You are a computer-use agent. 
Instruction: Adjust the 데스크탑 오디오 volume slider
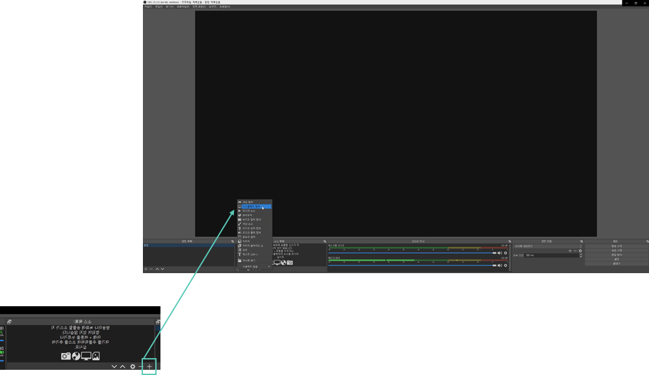(x=413, y=253)
